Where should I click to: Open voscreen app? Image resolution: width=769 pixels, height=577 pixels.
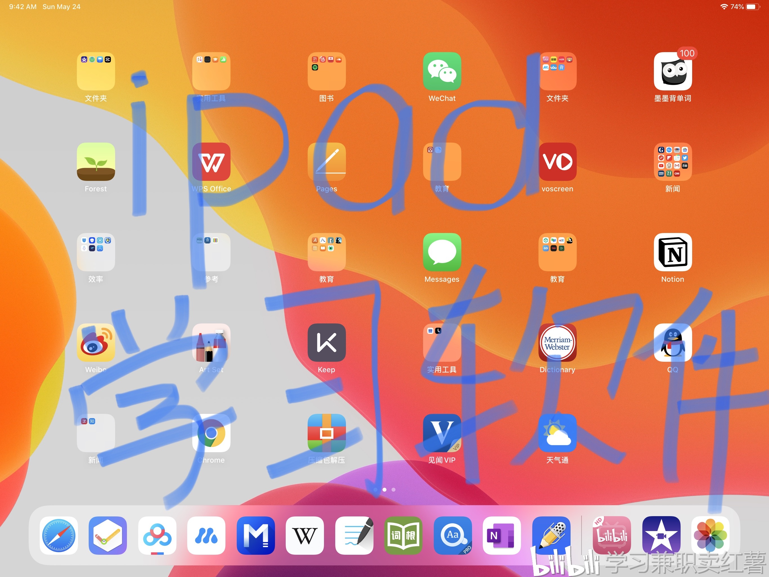pos(557,162)
